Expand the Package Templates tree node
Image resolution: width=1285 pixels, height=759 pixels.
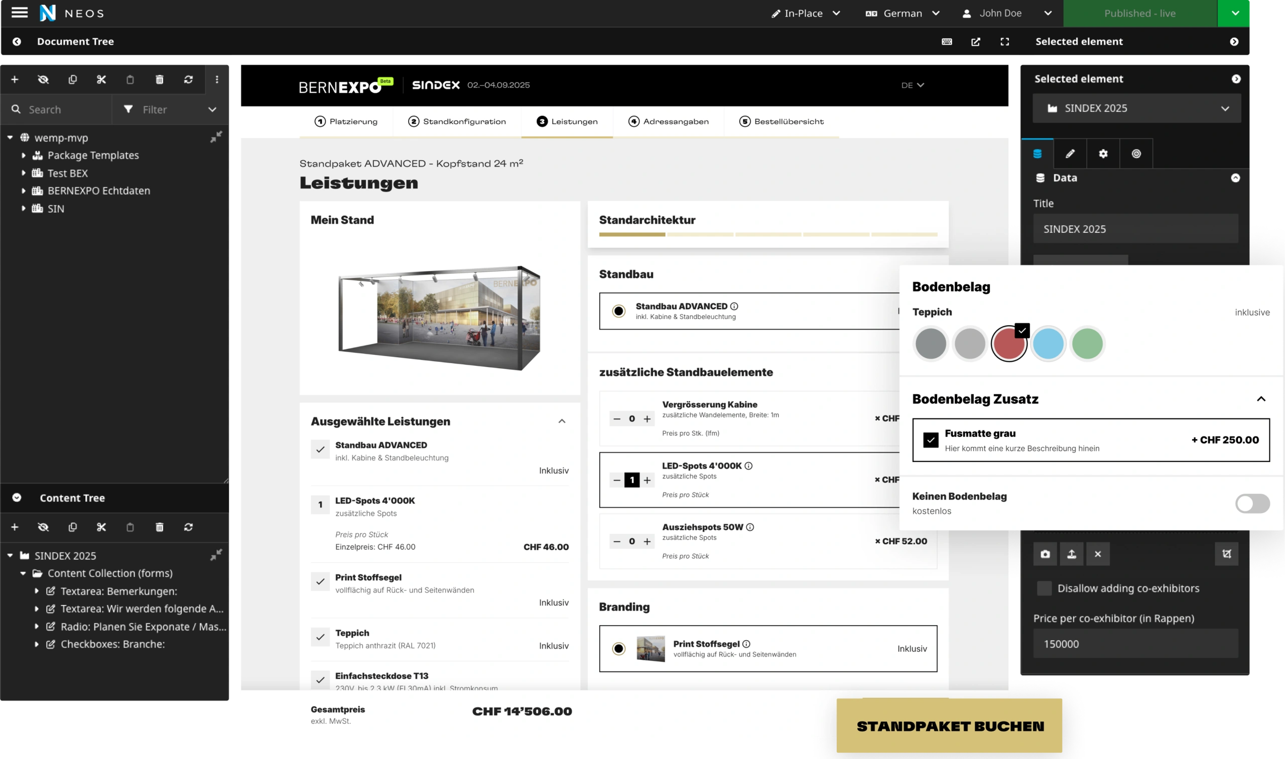(x=24, y=155)
